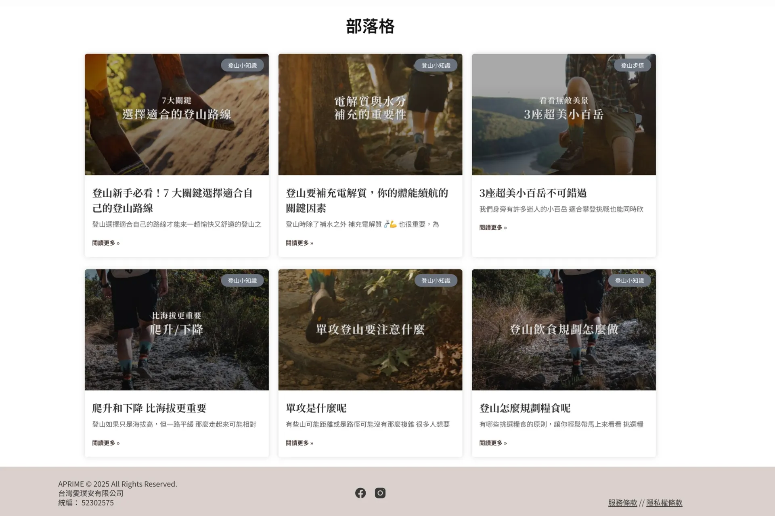Open 登山飲食規劃怎麼做 thumbnail

563,351
